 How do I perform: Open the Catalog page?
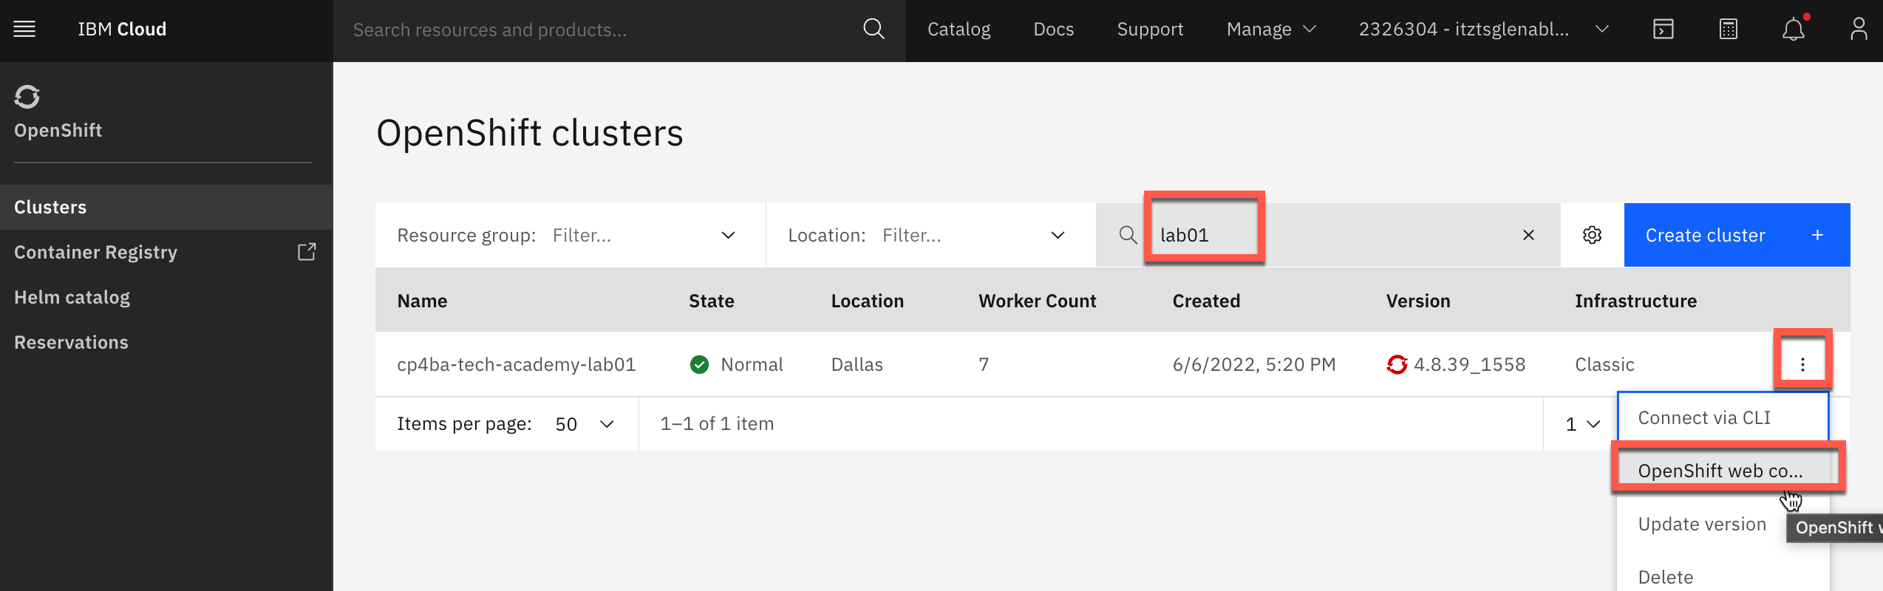pyautogui.click(x=958, y=30)
